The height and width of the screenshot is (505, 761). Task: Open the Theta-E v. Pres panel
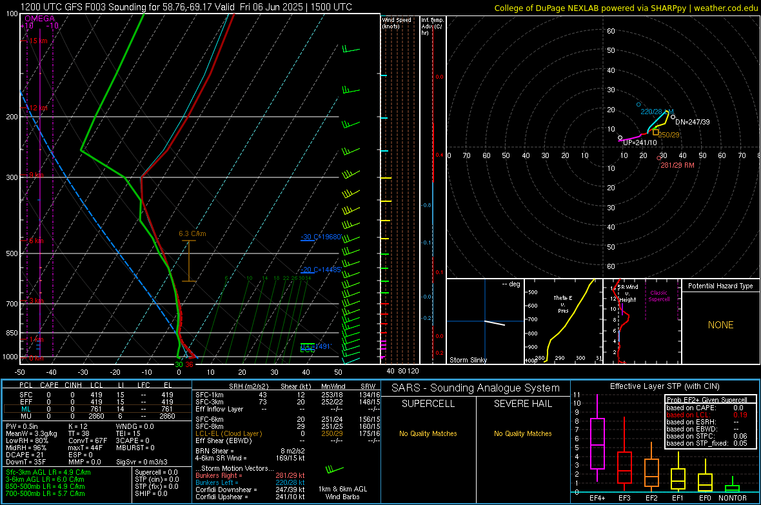coord(563,321)
